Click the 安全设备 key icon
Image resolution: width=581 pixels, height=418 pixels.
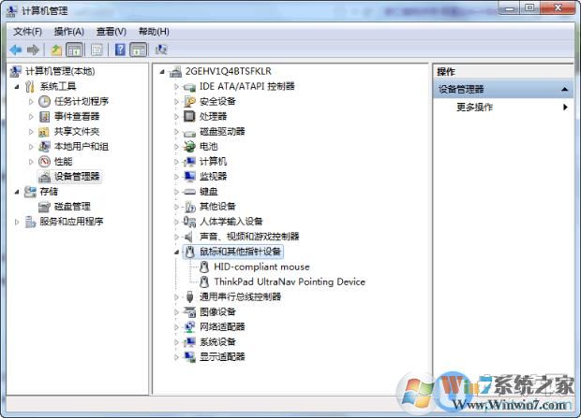pyautogui.click(x=189, y=101)
